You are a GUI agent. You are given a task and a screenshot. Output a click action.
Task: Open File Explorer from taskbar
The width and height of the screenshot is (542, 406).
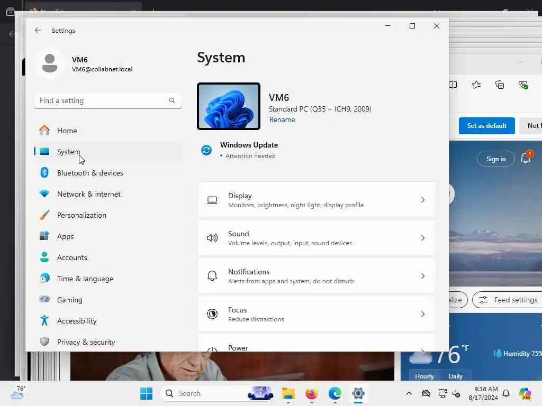click(x=288, y=393)
